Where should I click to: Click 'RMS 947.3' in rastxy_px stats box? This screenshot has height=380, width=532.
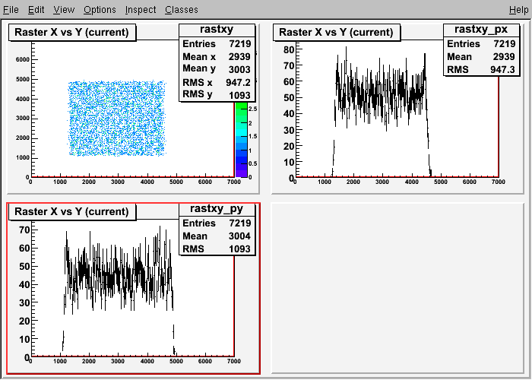tap(481, 70)
